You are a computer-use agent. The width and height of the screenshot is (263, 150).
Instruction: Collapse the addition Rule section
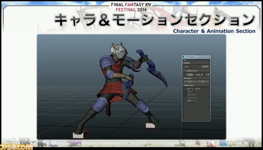click(x=184, y=70)
